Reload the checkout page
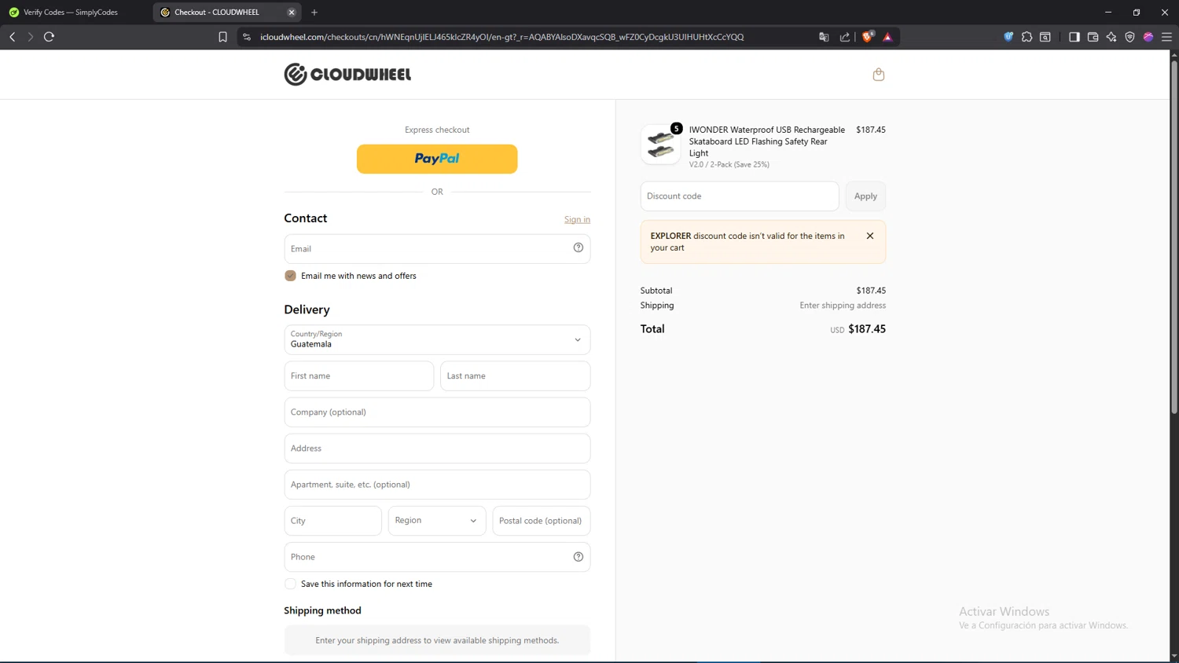The height and width of the screenshot is (663, 1179). click(x=49, y=37)
